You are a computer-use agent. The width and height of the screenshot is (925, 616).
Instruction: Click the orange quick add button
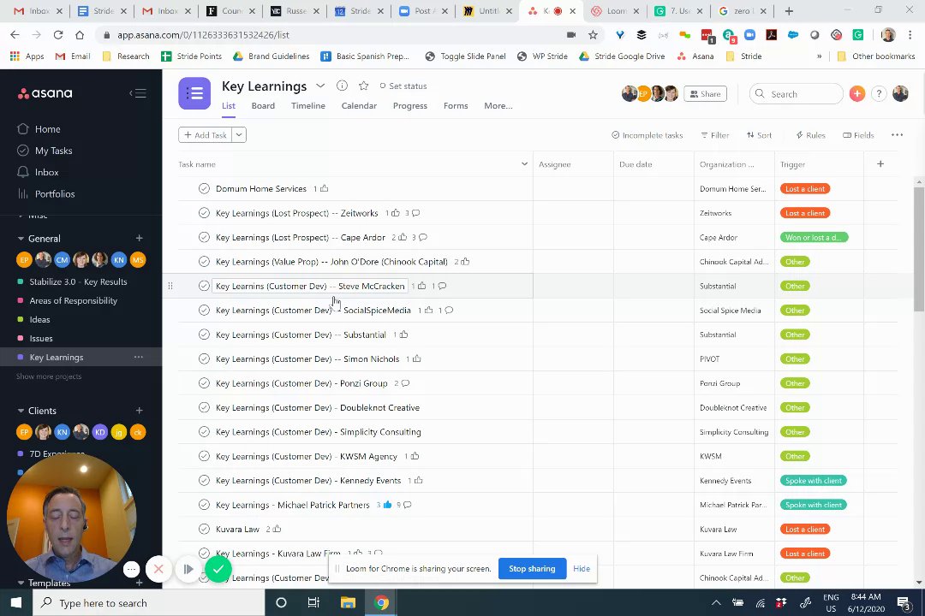pos(857,94)
